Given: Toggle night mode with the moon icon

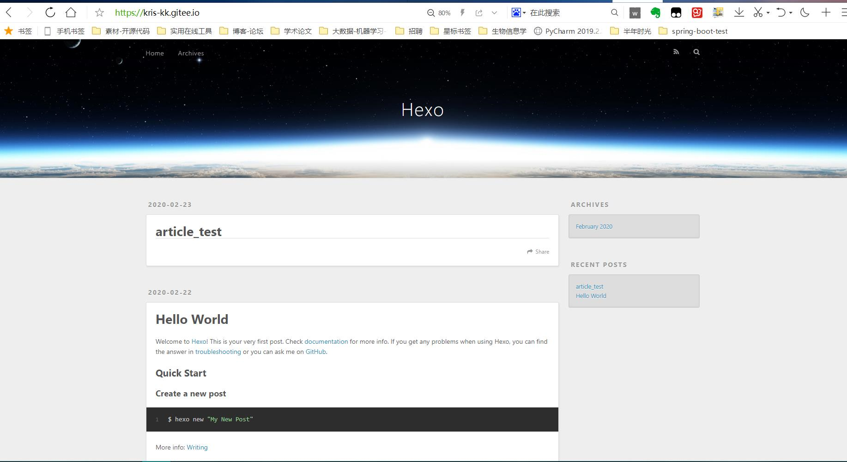Looking at the screenshot, I should (x=805, y=12).
